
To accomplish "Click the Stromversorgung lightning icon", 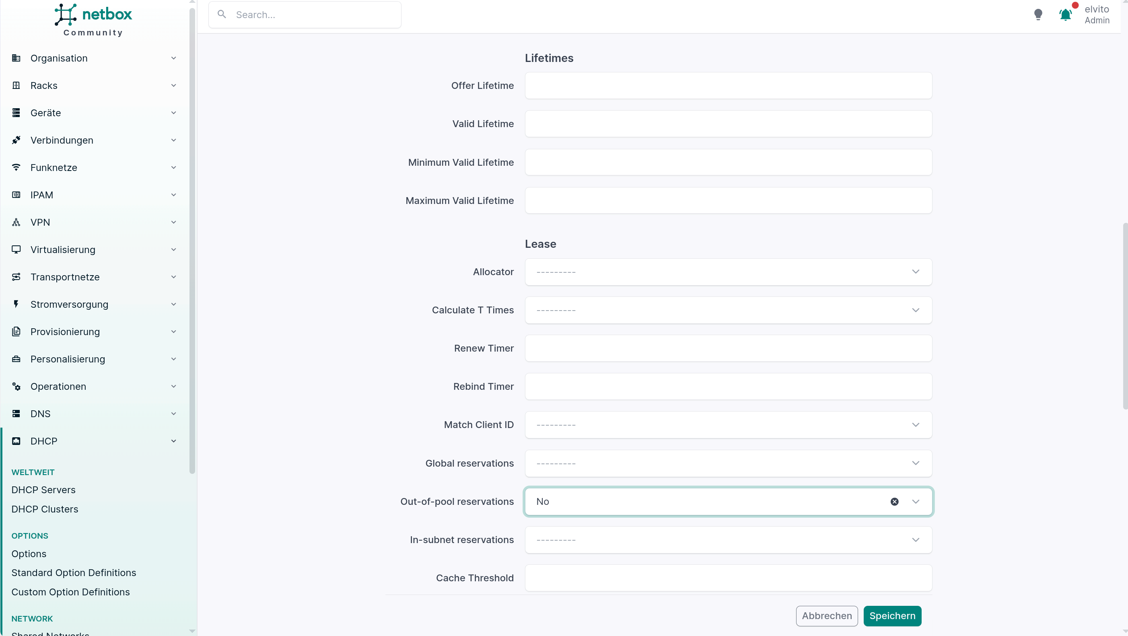I will 16,305.
